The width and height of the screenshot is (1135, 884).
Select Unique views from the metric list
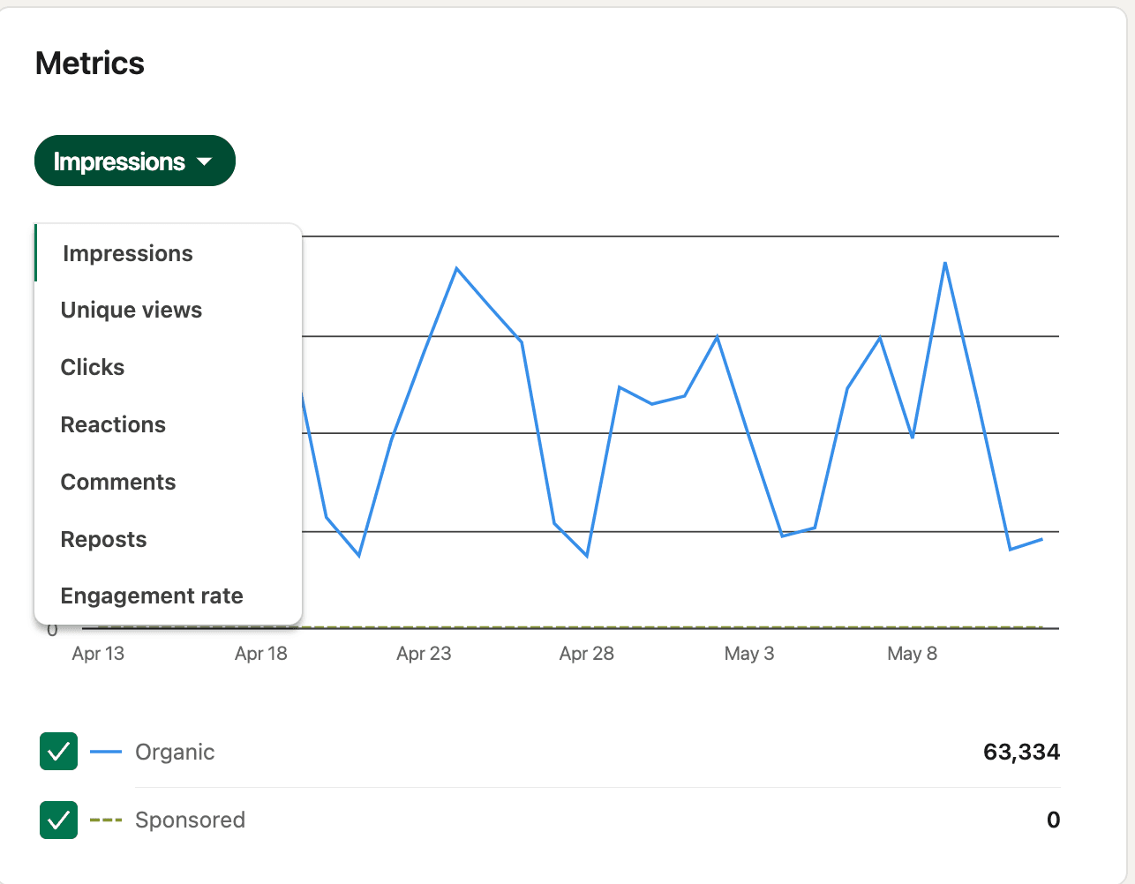click(x=131, y=310)
